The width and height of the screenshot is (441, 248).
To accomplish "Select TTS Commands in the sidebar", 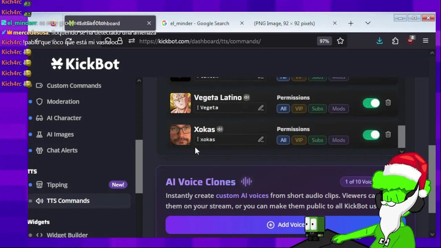I will click(68, 201).
